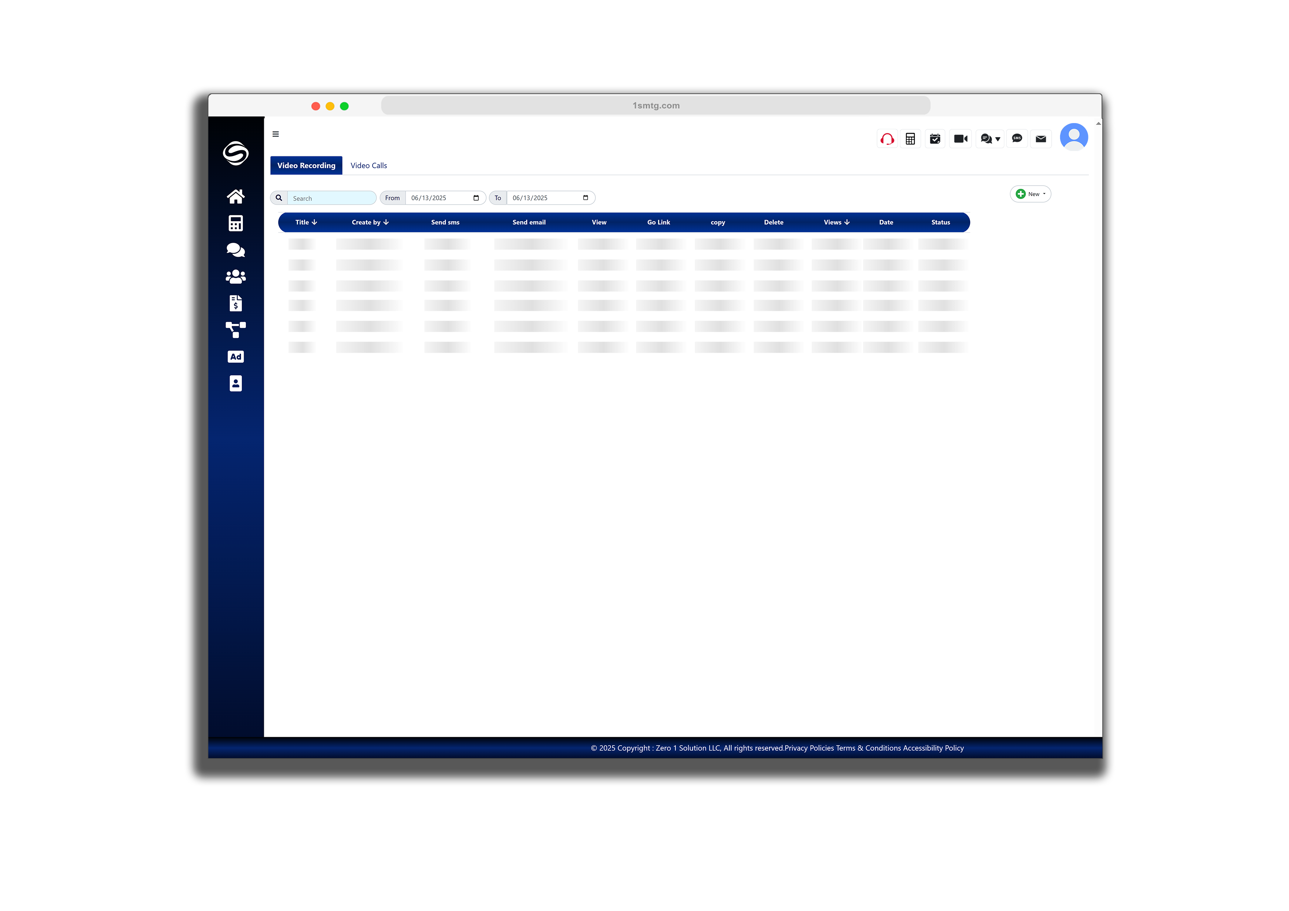Click the Ad icon in sidebar
The width and height of the screenshot is (1289, 911).
pyautogui.click(x=235, y=356)
